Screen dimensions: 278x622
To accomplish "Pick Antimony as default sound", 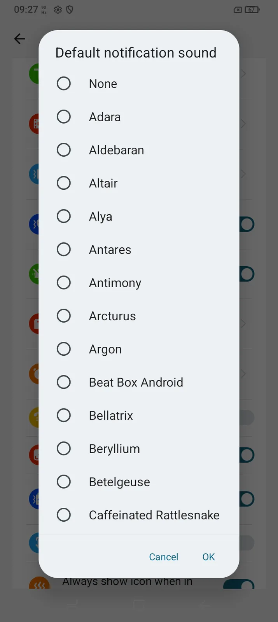I will tap(64, 283).
